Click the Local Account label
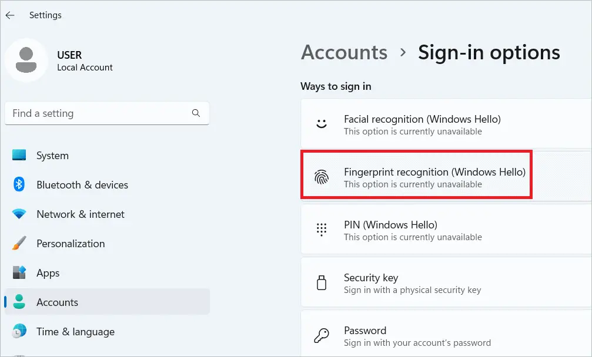Viewport: 592px width, 357px height. [x=85, y=68]
